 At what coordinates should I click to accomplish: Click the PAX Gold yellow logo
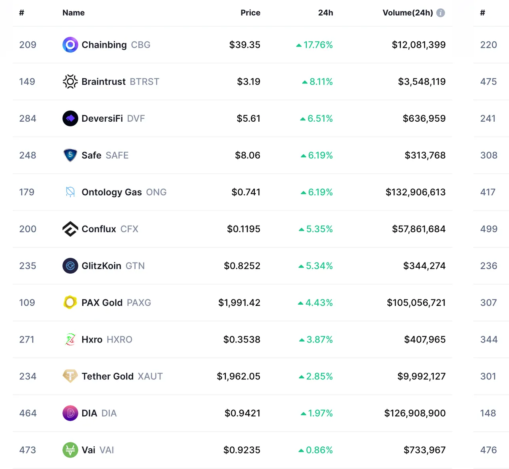[x=70, y=303]
